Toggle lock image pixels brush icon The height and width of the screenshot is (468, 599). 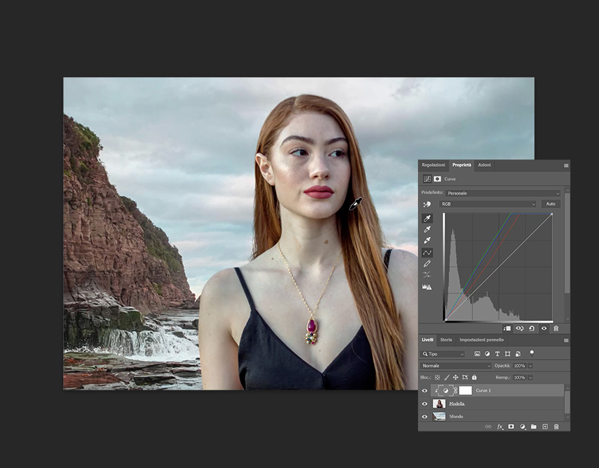pyautogui.click(x=447, y=377)
